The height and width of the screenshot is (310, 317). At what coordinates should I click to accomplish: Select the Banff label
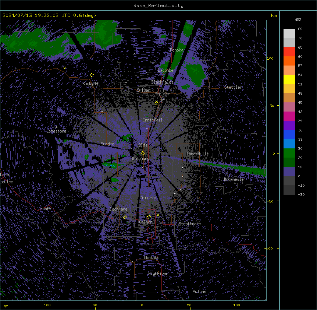coord(46,209)
